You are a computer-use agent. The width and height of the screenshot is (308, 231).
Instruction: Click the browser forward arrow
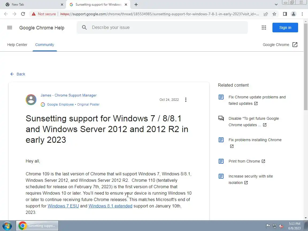[14, 14]
